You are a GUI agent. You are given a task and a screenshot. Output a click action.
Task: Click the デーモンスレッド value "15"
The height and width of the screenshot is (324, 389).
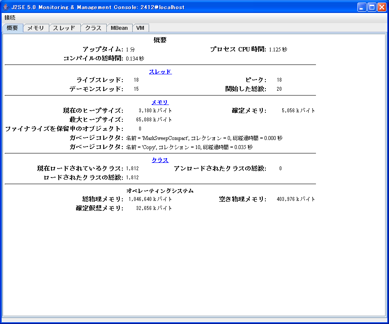click(x=136, y=89)
